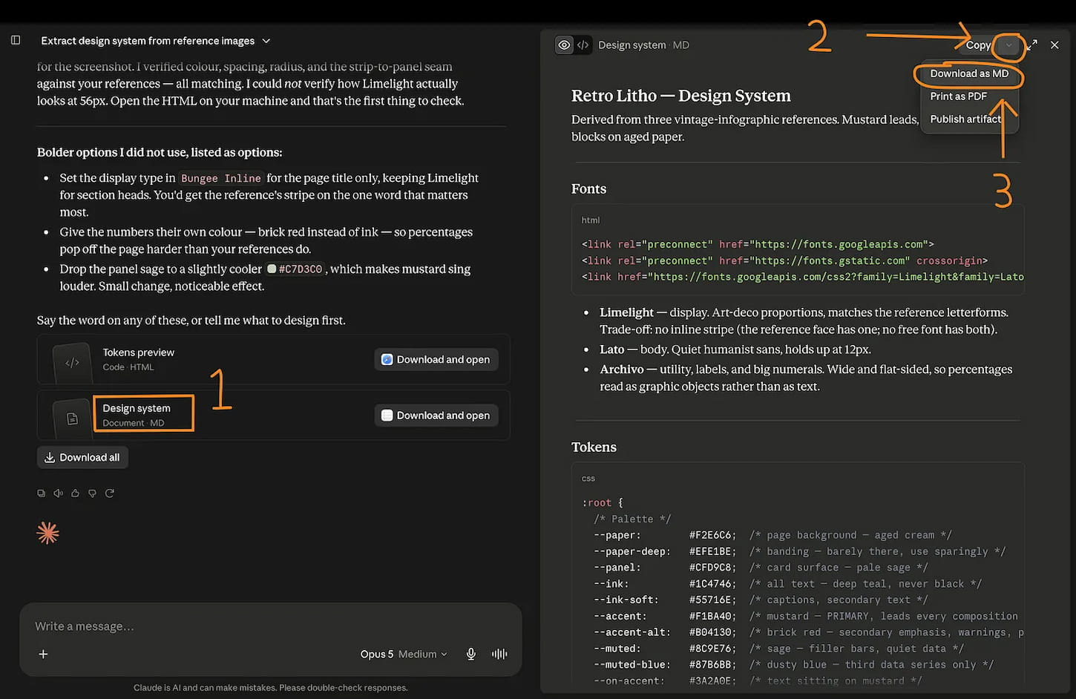1076x699 pixels.
Task: Copy the Design system artifact
Action: [x=978, y=45]
